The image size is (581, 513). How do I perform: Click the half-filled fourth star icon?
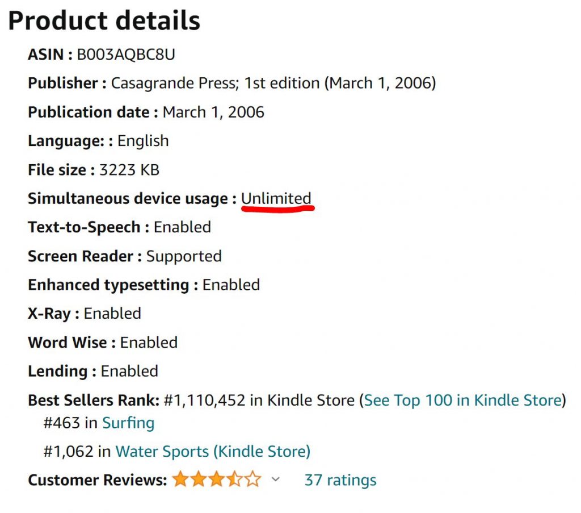[234, 479]
